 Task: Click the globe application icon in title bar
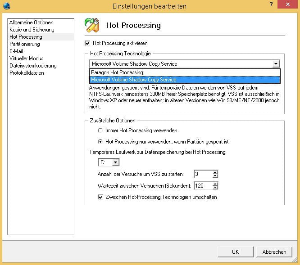[7, 6]
